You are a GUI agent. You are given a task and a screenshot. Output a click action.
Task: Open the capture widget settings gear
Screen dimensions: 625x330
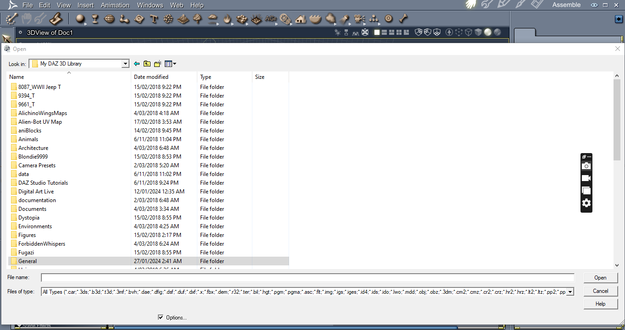586,203
